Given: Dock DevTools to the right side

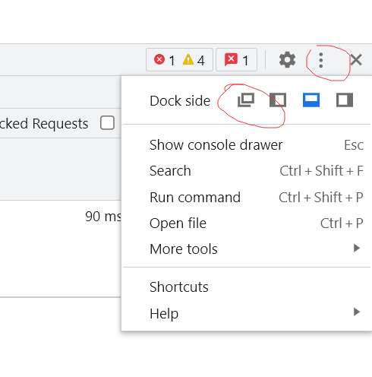Looking at the screenshot, I should pos(345,100).
